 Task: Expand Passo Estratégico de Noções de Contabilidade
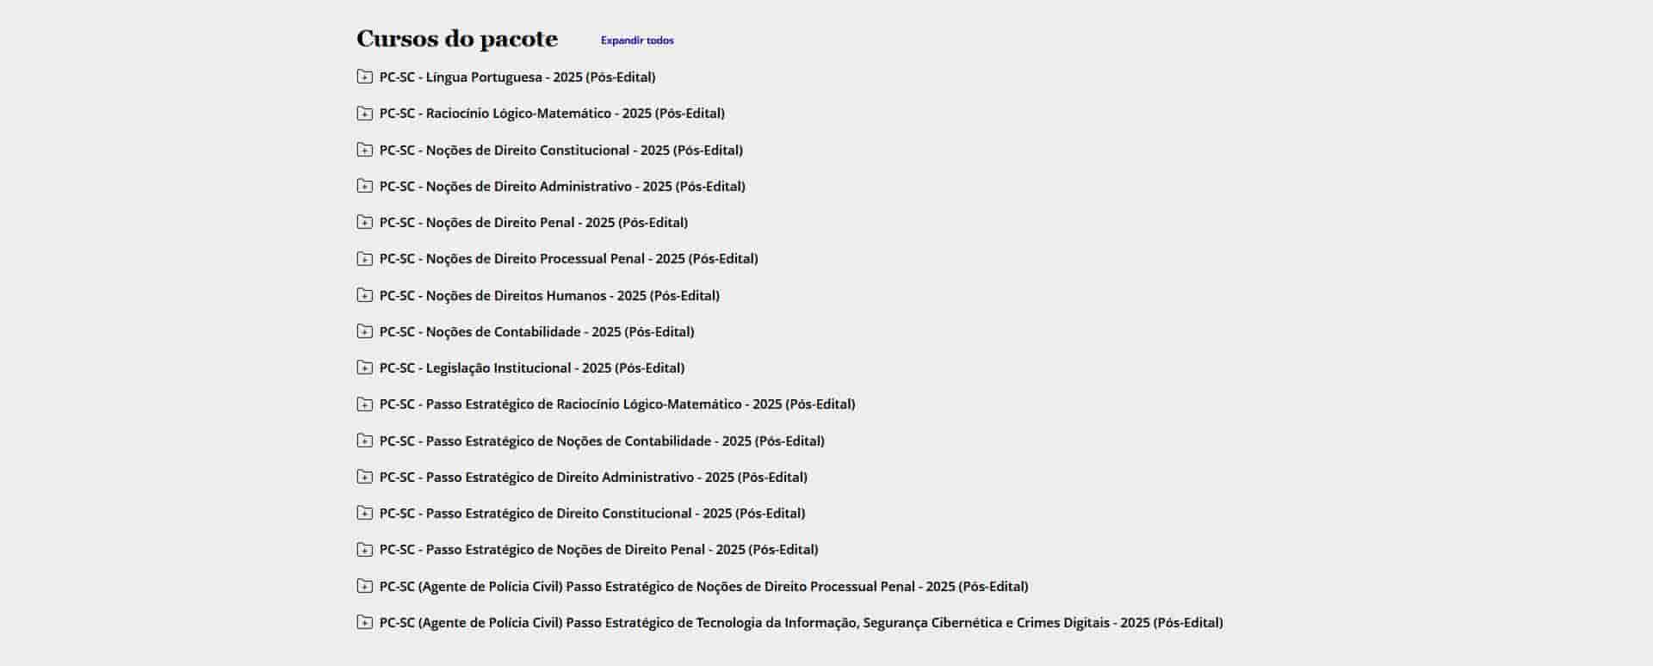click(x=601, y=441)
